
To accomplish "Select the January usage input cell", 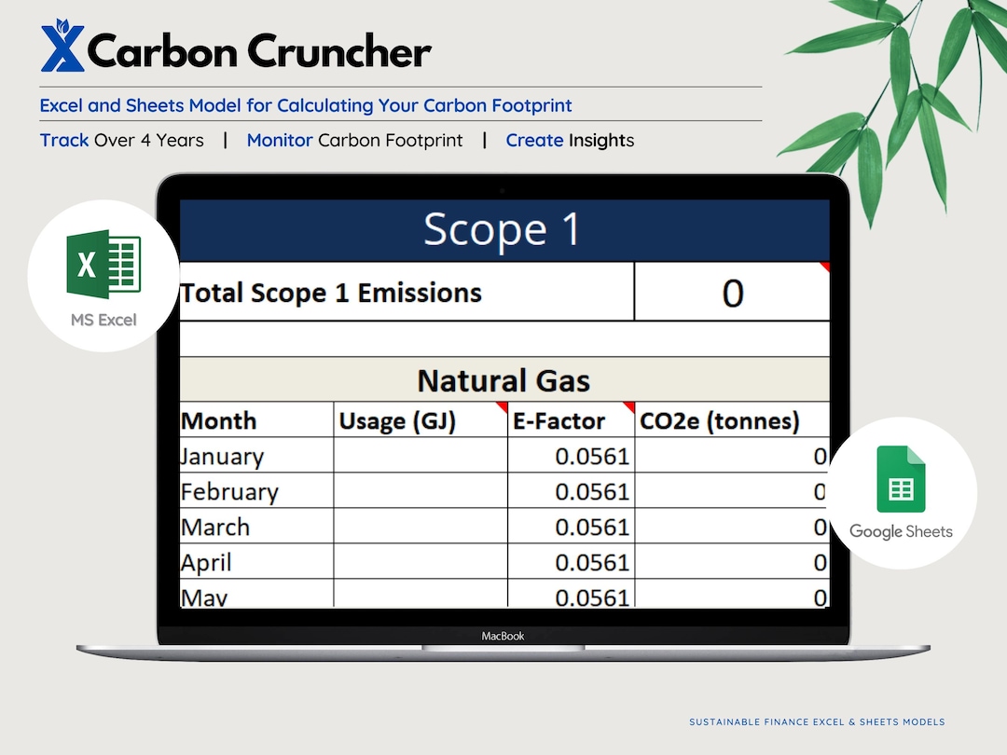I will [420, 456].
